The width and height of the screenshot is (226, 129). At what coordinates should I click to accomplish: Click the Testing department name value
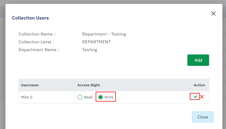(x=90, y=50)
